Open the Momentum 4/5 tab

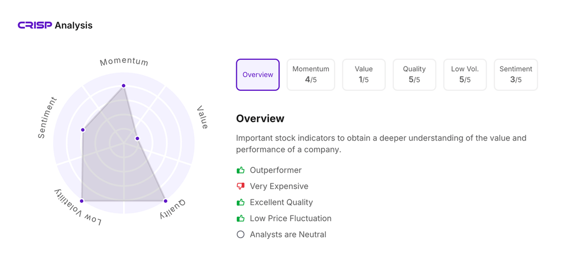(311, 75)
